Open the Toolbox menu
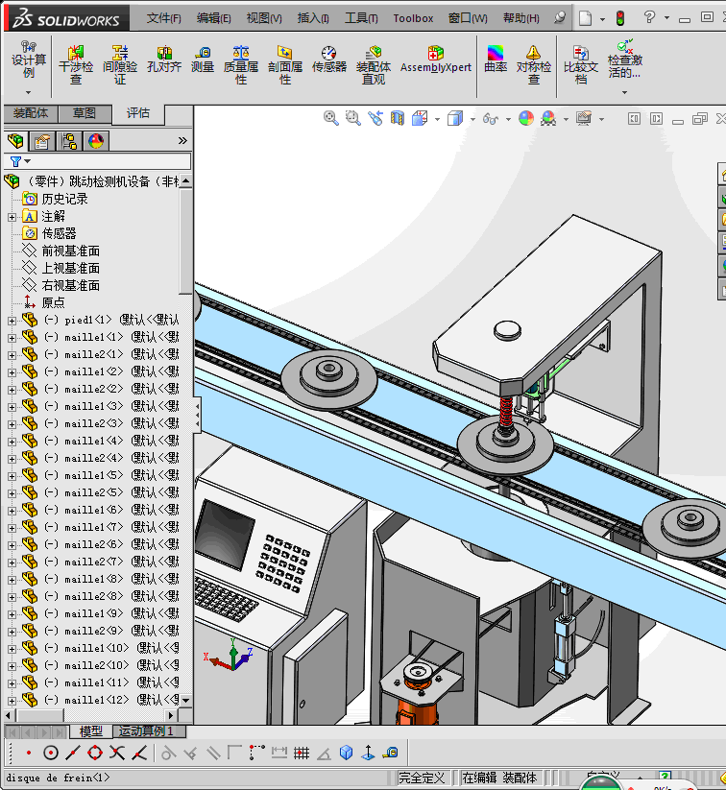This screenshot has width=726, height=790. click(413, 18)
